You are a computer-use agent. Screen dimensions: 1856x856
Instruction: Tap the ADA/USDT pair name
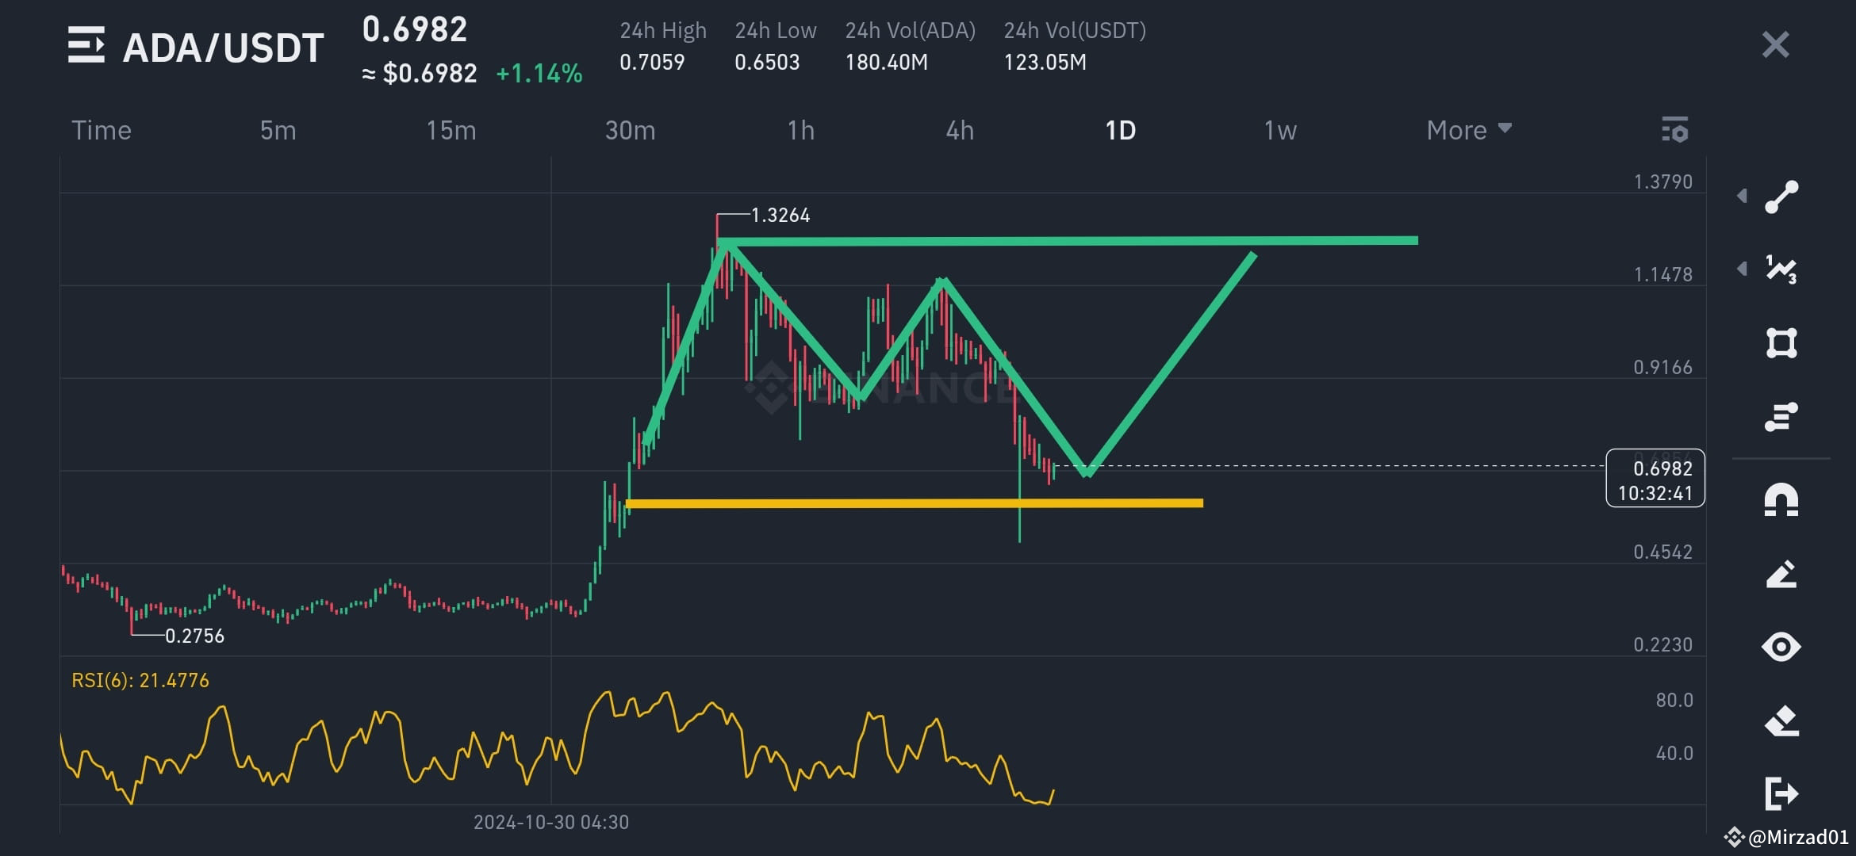click(x=224, y=48)
